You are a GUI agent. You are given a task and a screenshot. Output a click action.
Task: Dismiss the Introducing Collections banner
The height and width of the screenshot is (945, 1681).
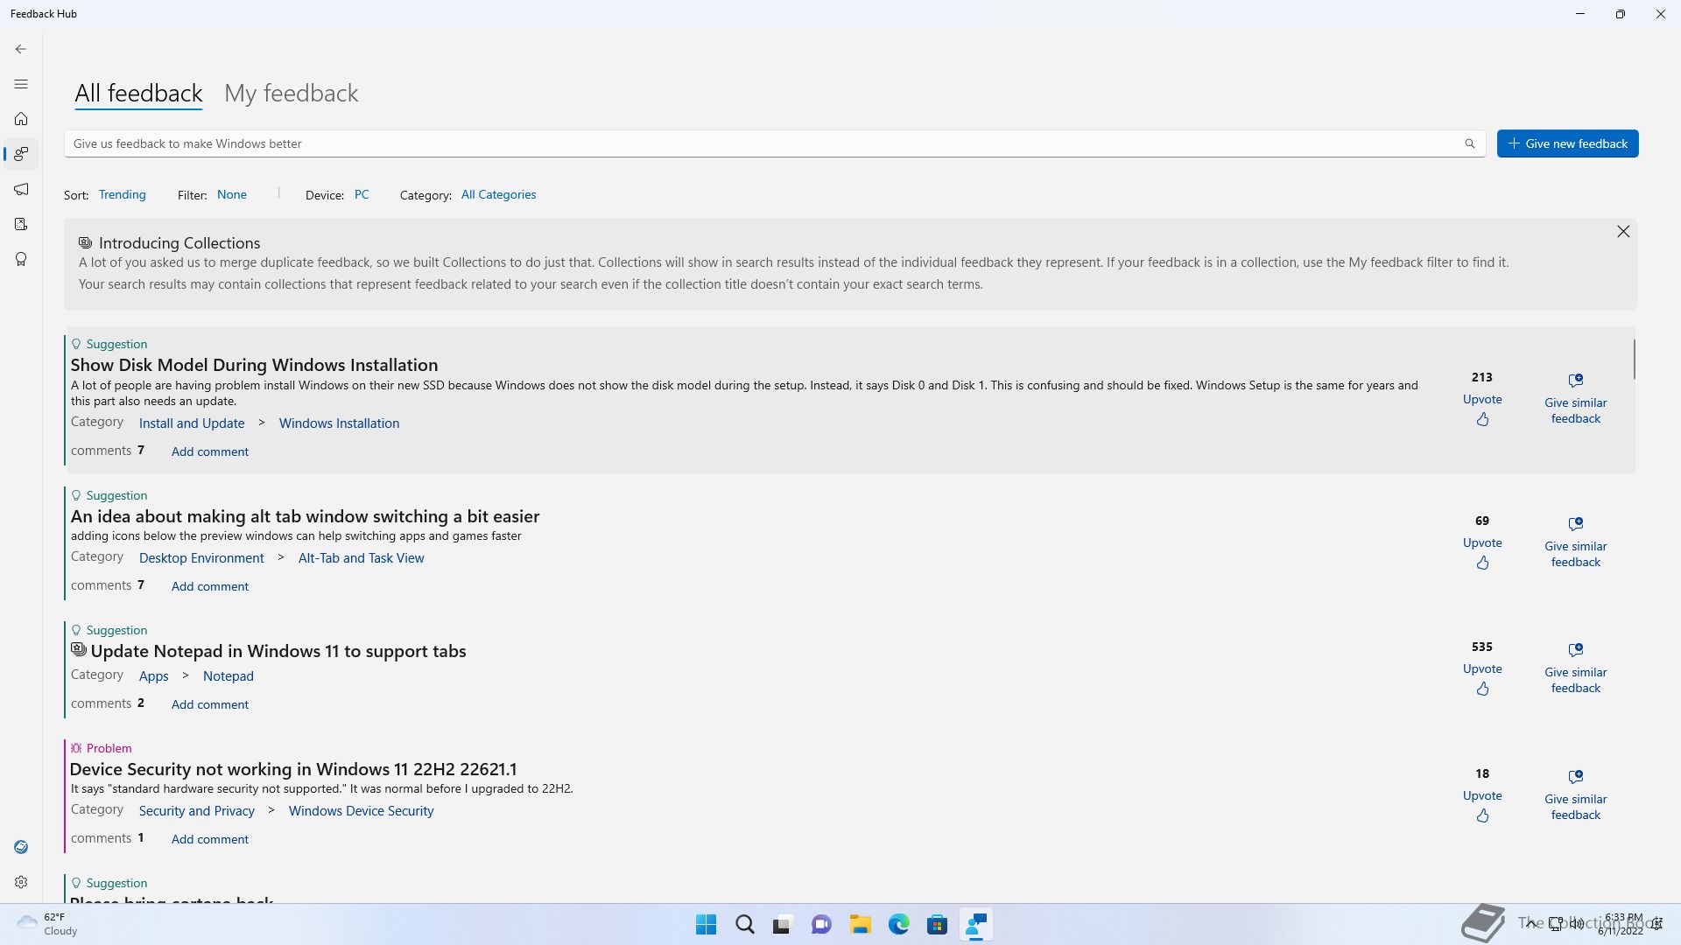[1623, 231]
